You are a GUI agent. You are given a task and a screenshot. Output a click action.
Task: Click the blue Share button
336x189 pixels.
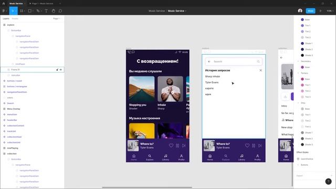click(310, 10)
